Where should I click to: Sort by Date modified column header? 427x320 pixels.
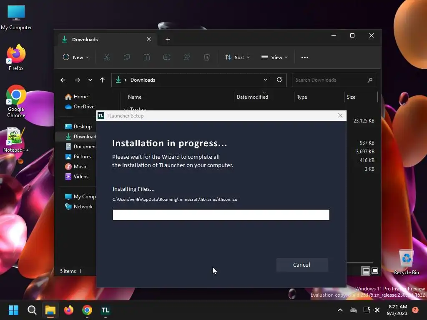point(252,97)
